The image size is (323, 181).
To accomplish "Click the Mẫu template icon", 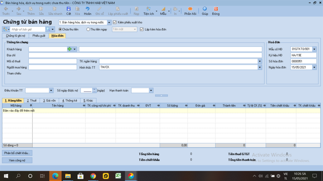I will pos(163,9).
